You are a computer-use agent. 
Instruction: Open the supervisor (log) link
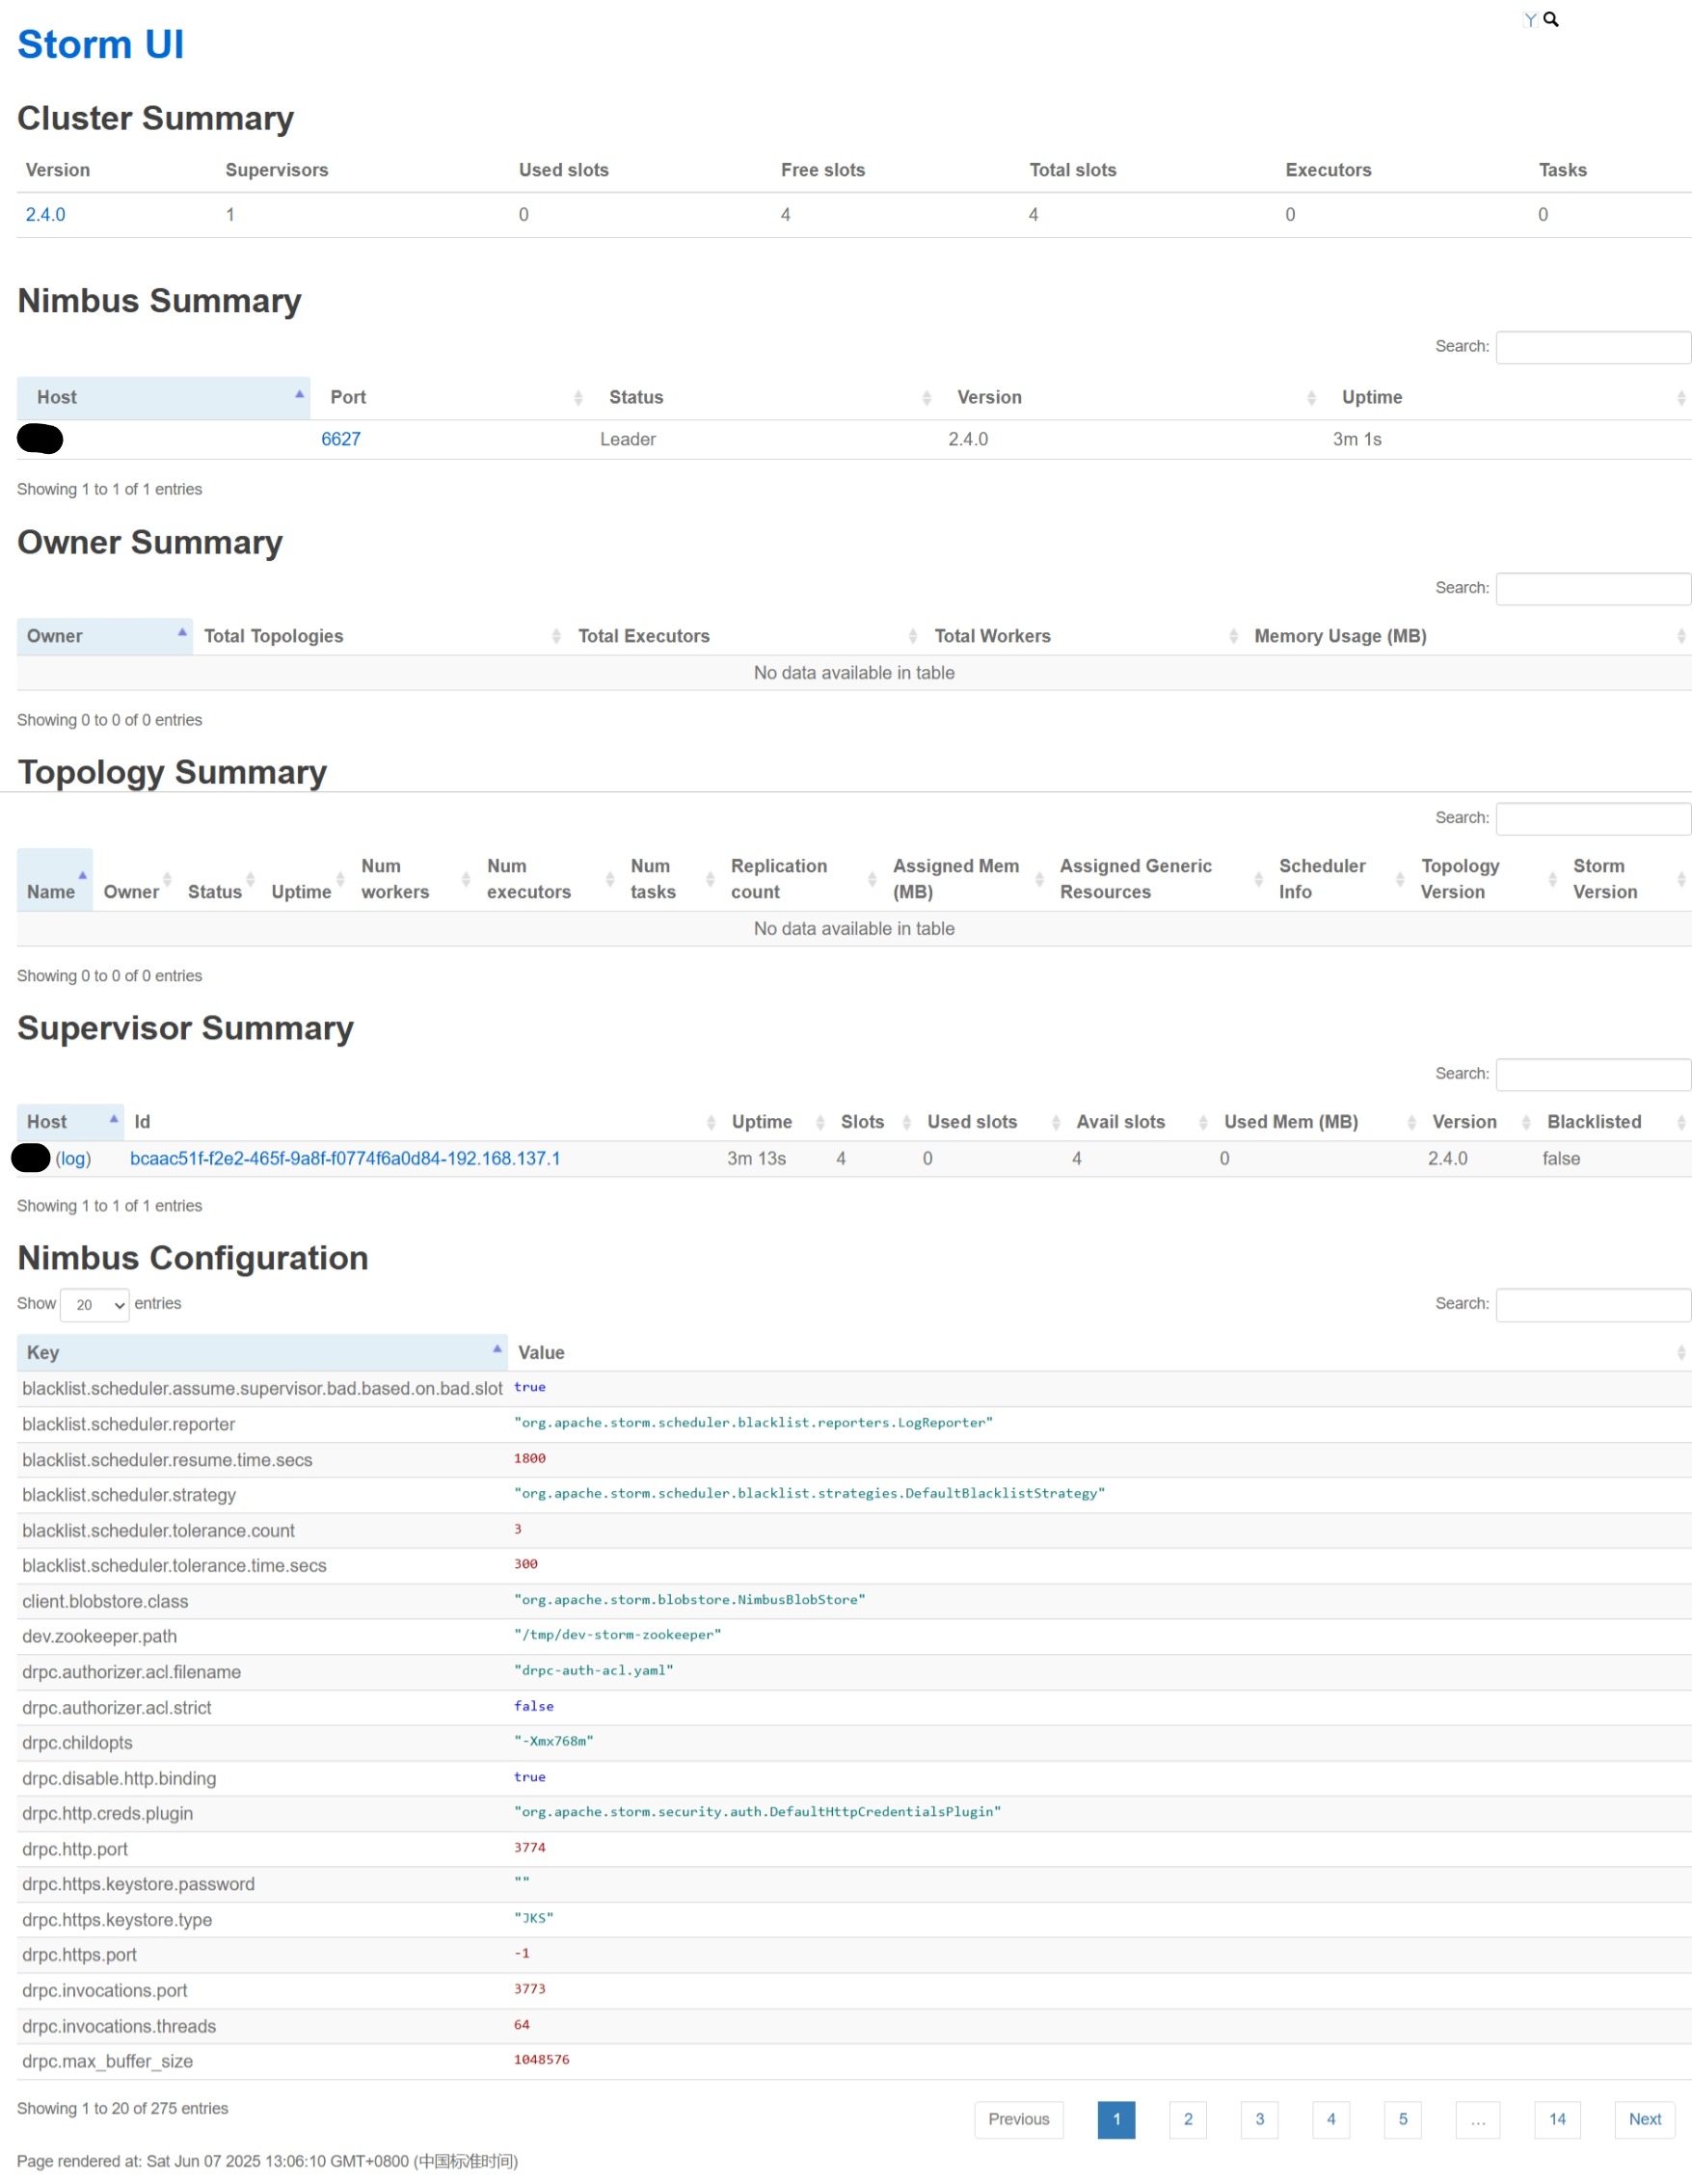tap(73, 1159)
